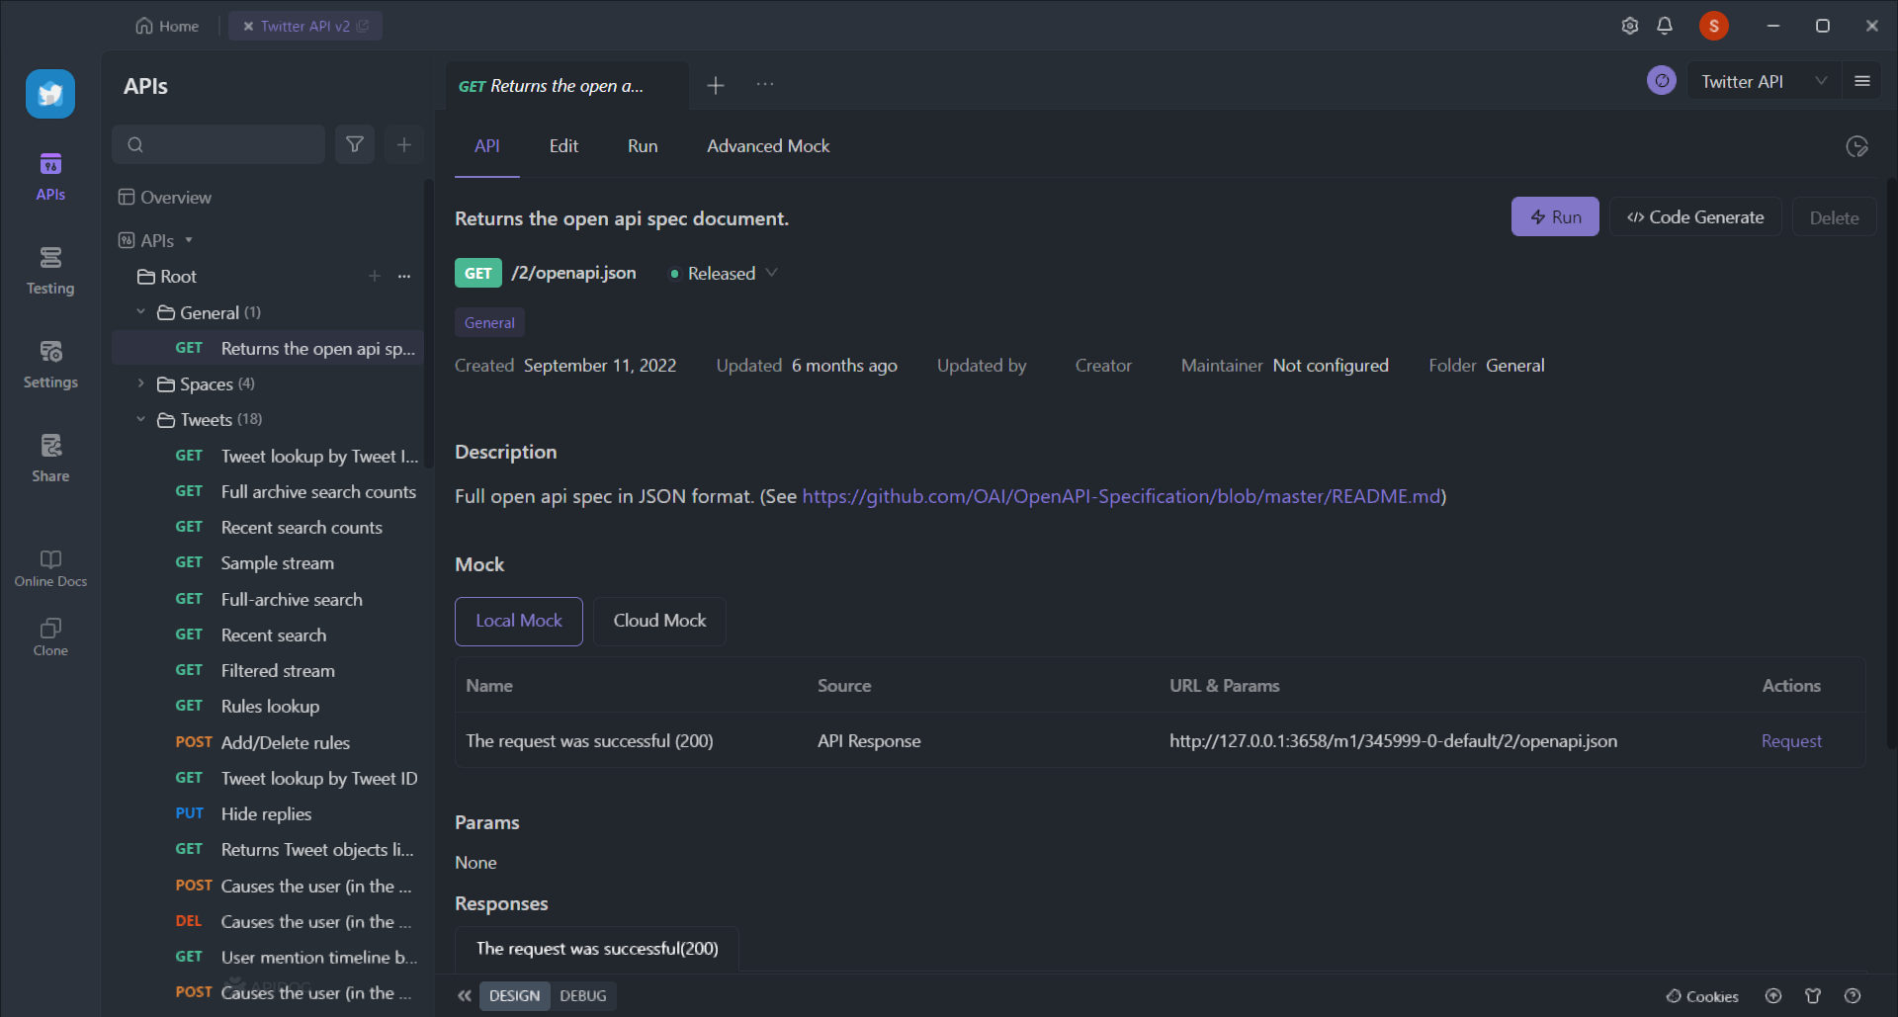The image size is (1898, 1017).
Task: Open the Overview item
Action: [x=164, y=197]
